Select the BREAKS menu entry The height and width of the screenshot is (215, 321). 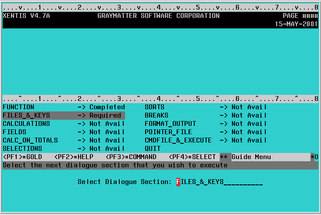(157, 115)
